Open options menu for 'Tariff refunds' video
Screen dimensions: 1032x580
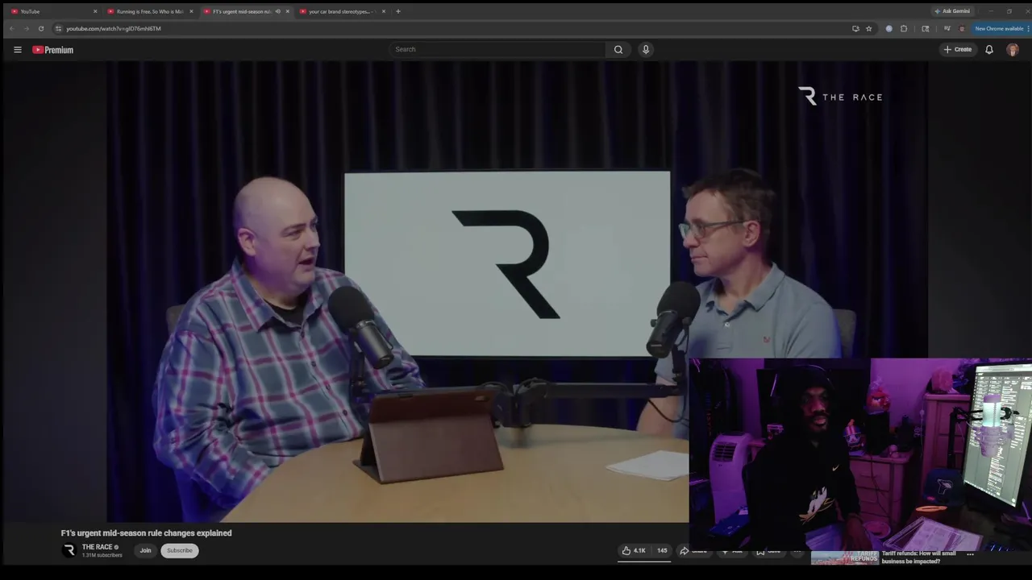click(970, 554)
